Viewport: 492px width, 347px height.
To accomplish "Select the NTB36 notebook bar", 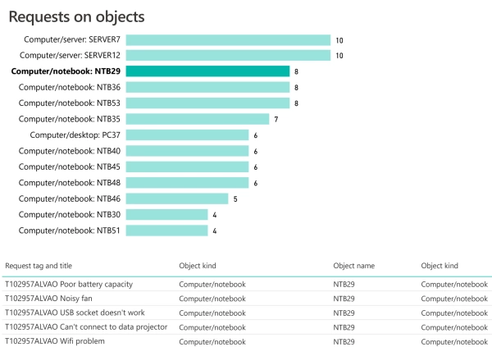I will [x=207, y=87].
